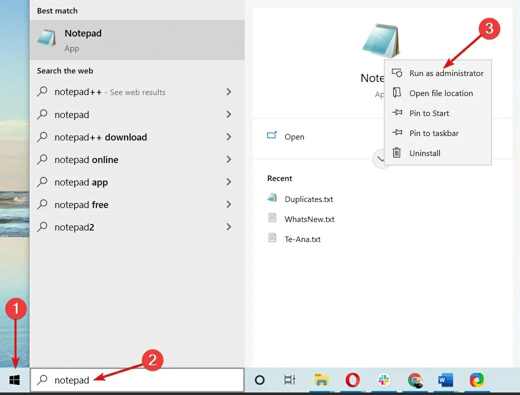Open Microsoft Word from the taskbar
The image size is (520, 395).
point(445,380)
